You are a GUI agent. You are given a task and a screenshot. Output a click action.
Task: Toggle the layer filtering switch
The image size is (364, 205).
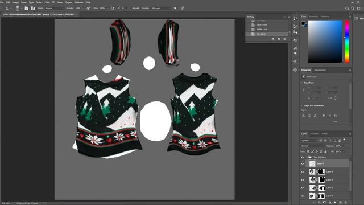pos(344,140)
